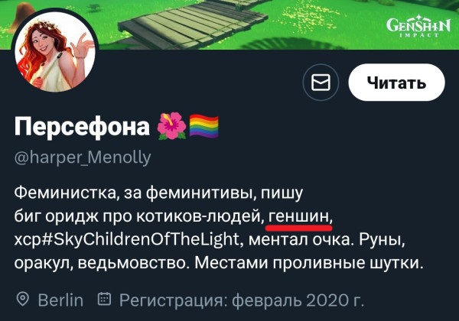Click the Genshin Impact logo in banner
459x321 pixels.
point(418,26)
